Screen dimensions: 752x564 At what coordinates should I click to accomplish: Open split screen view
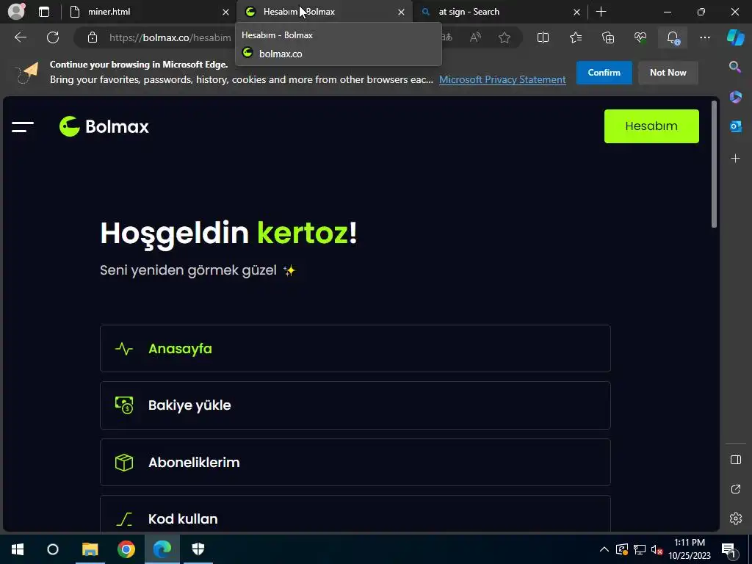click(x=543, y=37)
